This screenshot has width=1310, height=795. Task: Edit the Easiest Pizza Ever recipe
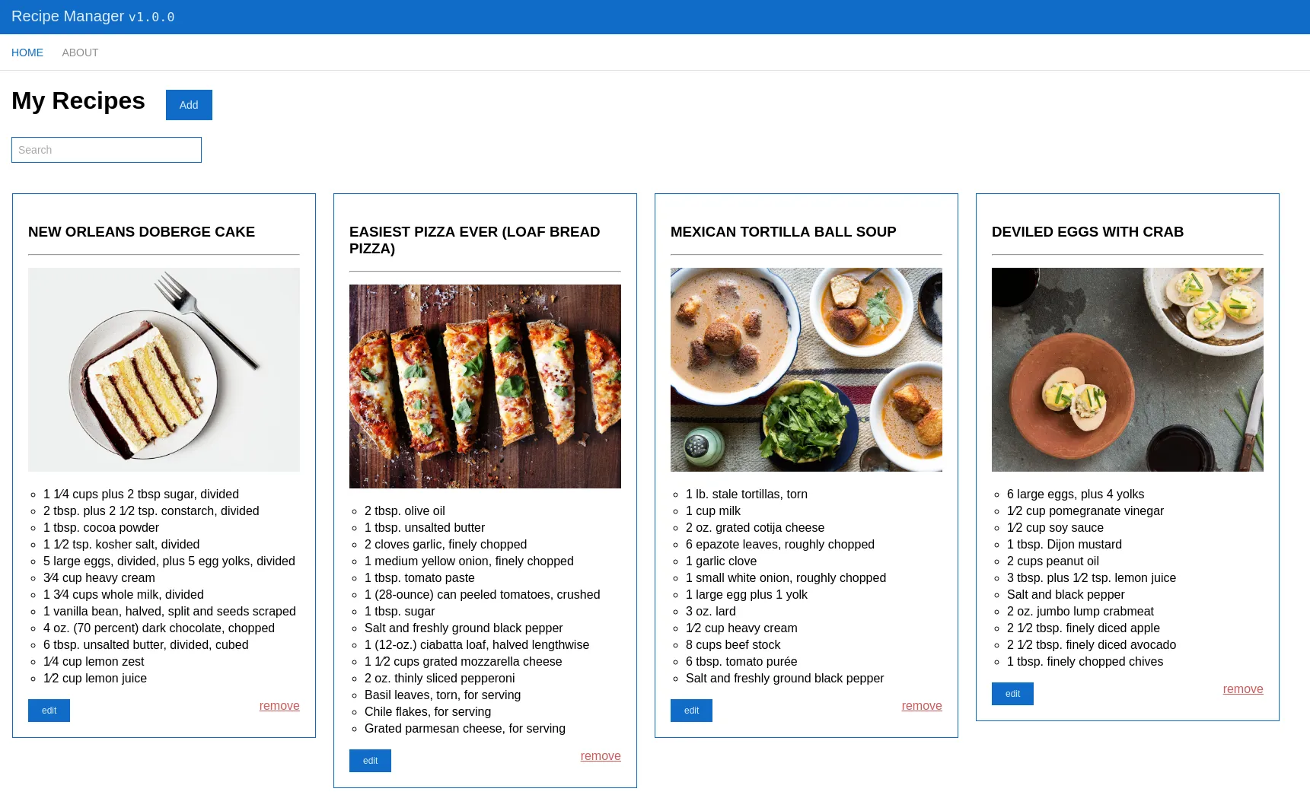(x=370, y=761)
